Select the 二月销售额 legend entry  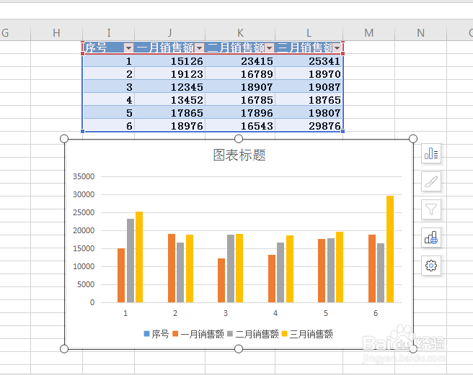[x=253, y=334]
